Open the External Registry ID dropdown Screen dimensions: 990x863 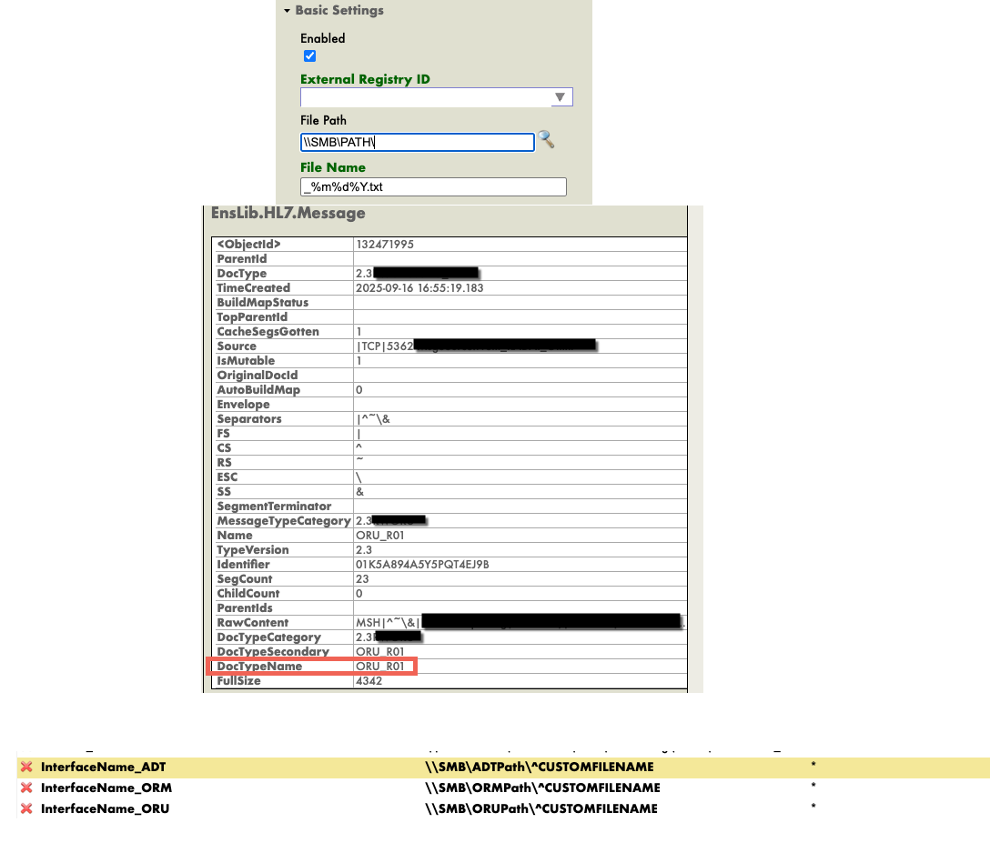tap(560, 97)
